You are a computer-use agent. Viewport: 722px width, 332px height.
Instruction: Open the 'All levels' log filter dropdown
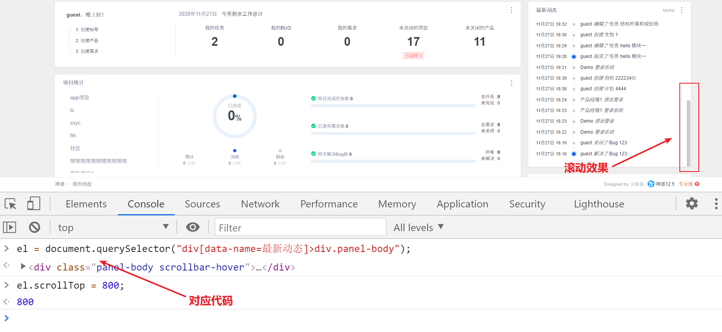click(x=418, y=227)
